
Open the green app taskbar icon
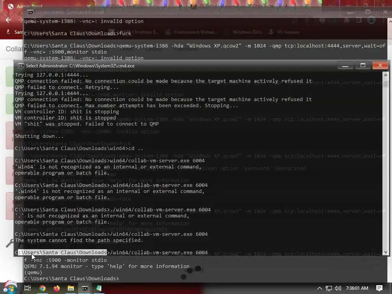(99, 288)
